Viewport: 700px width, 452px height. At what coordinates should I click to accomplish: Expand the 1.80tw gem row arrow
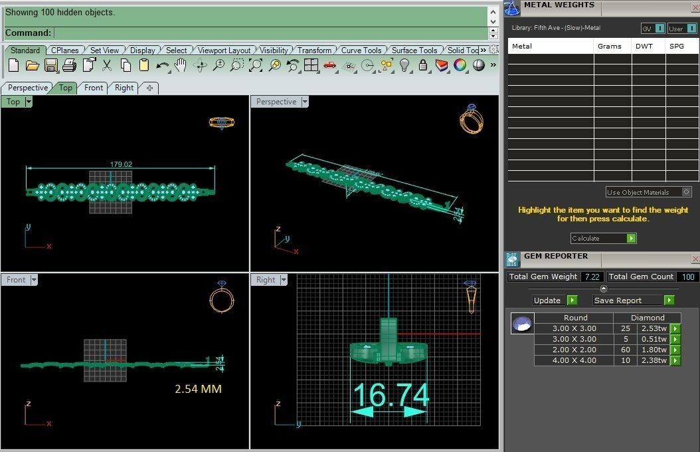pos(675,350)
